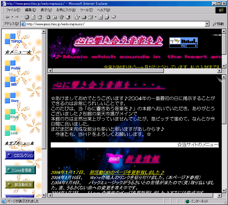Click the CDコレクション sidebar button
228x205 pixels.
[19, 155]
